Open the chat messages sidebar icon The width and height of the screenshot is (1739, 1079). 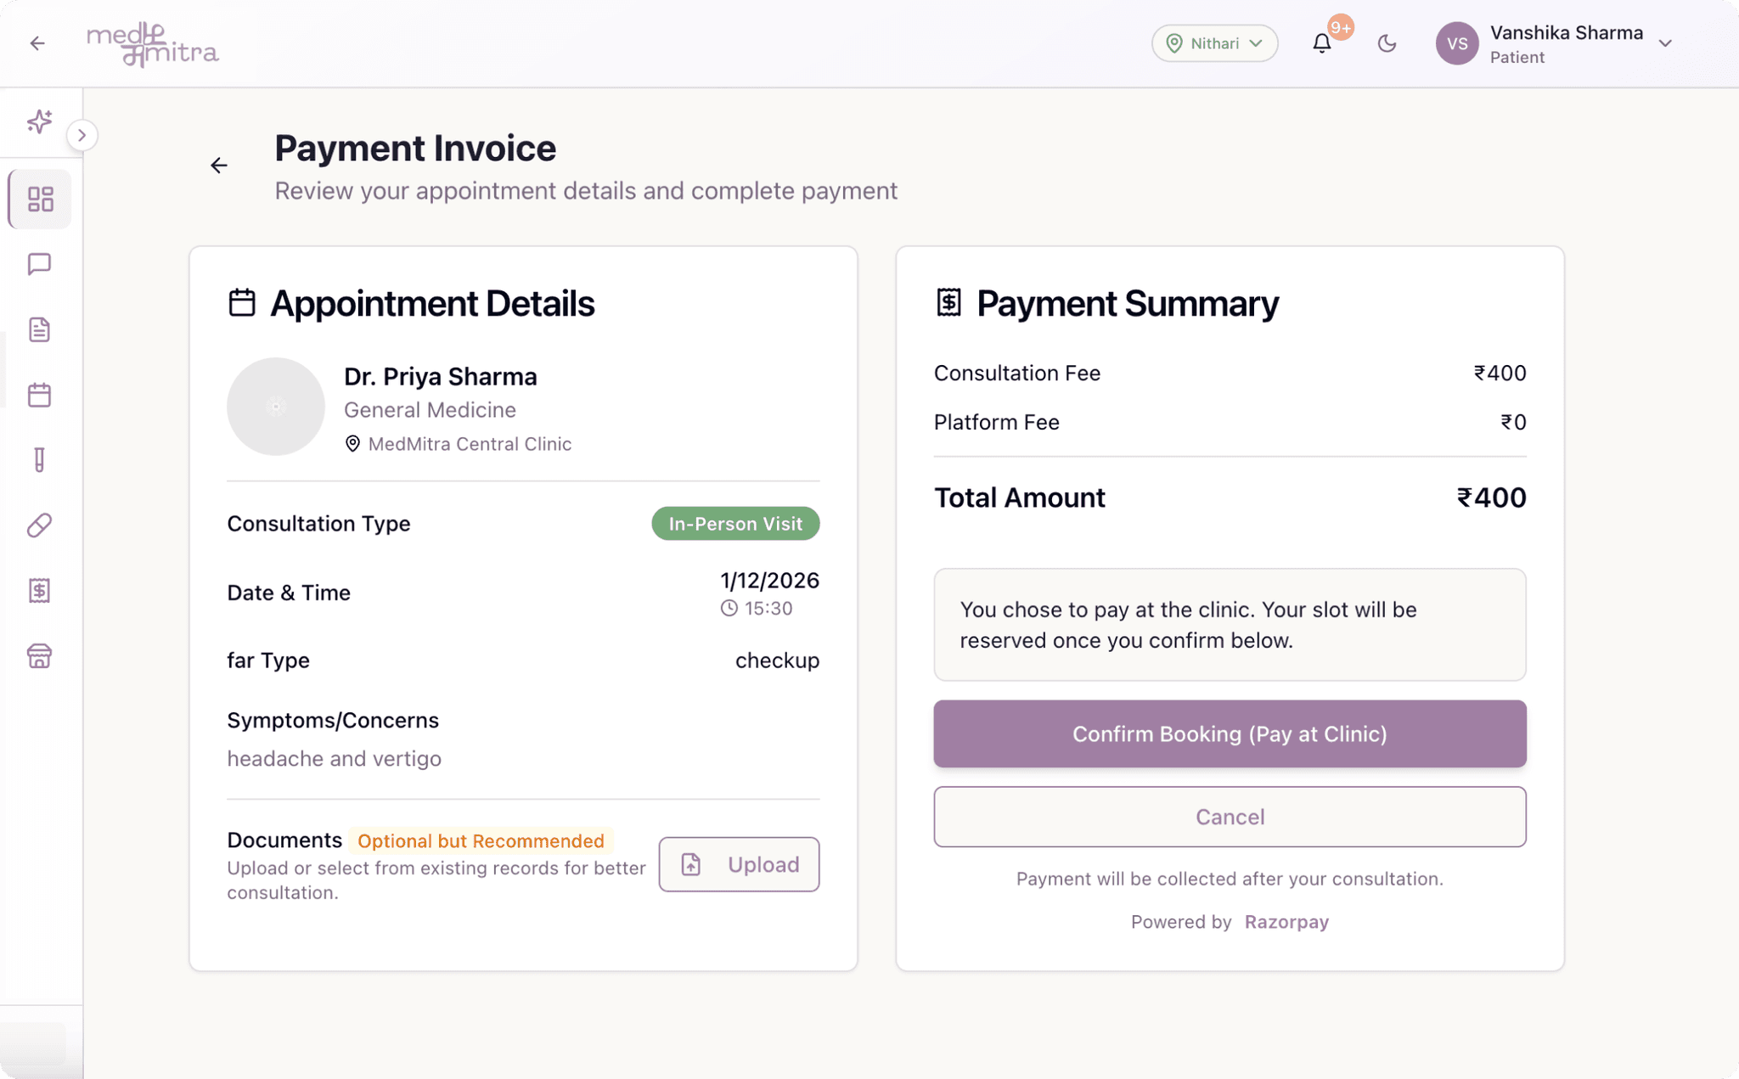[40, 264]
